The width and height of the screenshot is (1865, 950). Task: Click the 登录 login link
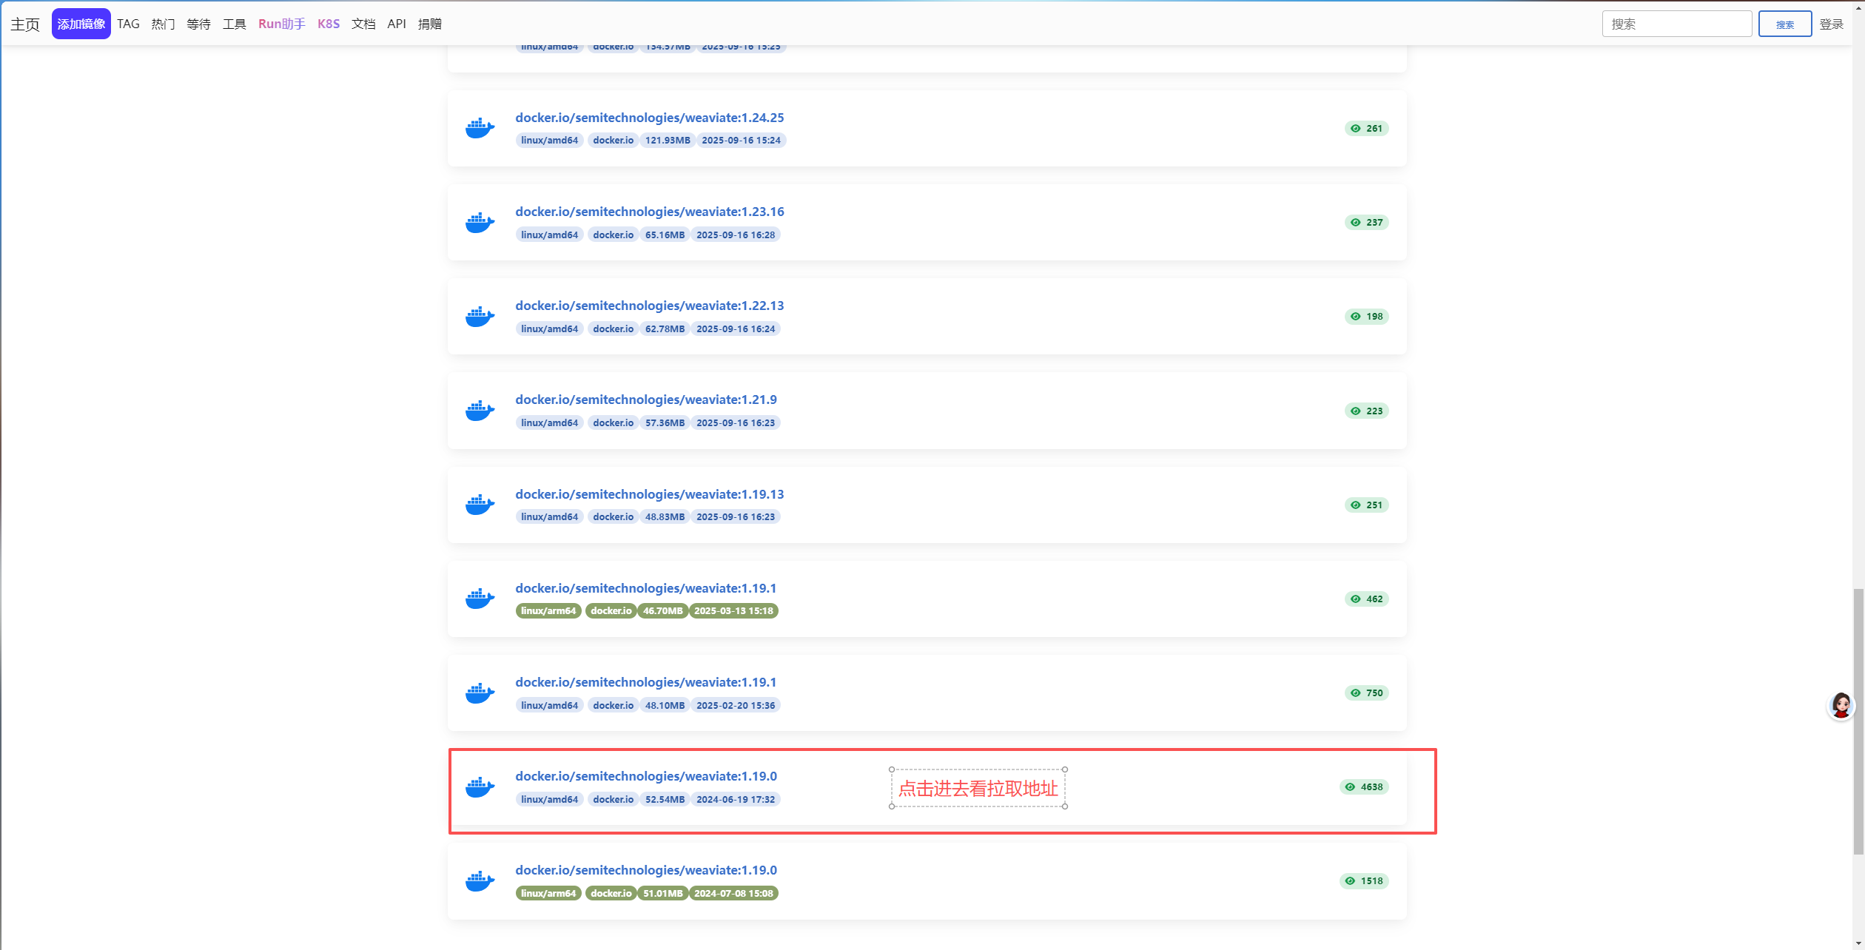tap(1831, 24)
